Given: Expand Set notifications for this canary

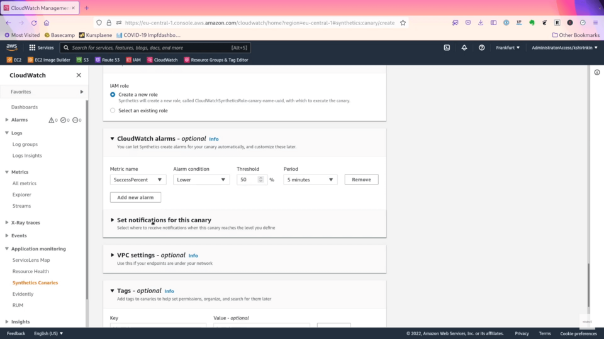Looking at the screenshot, I should (112, 220).
